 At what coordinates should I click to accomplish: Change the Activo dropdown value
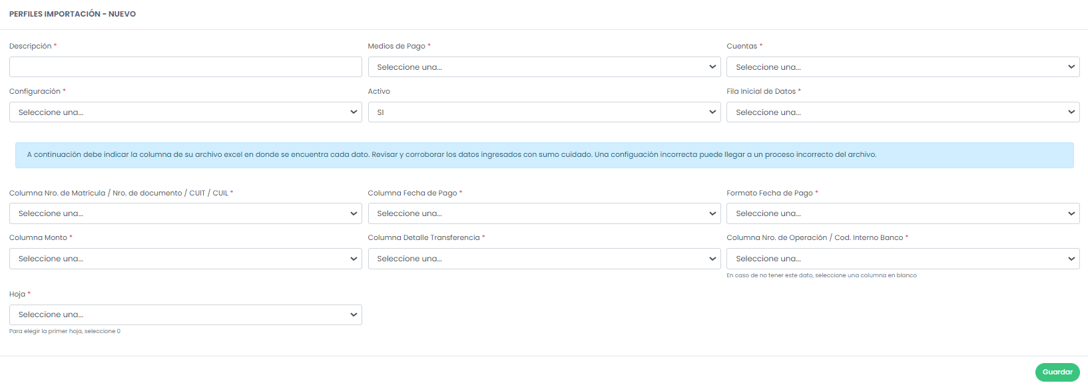pos(543,112)
